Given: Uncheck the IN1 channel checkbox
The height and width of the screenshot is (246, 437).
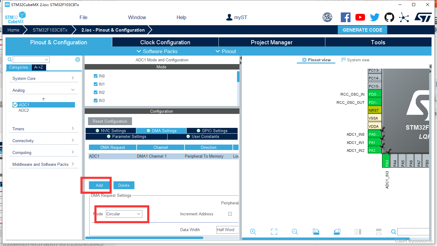Looking at the screenshot, I should coord(96,84).
